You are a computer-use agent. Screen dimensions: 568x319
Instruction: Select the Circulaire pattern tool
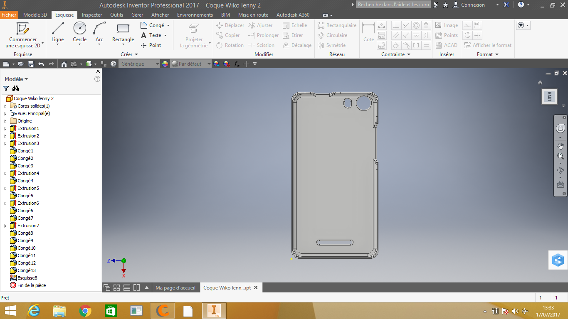[332, 35]
